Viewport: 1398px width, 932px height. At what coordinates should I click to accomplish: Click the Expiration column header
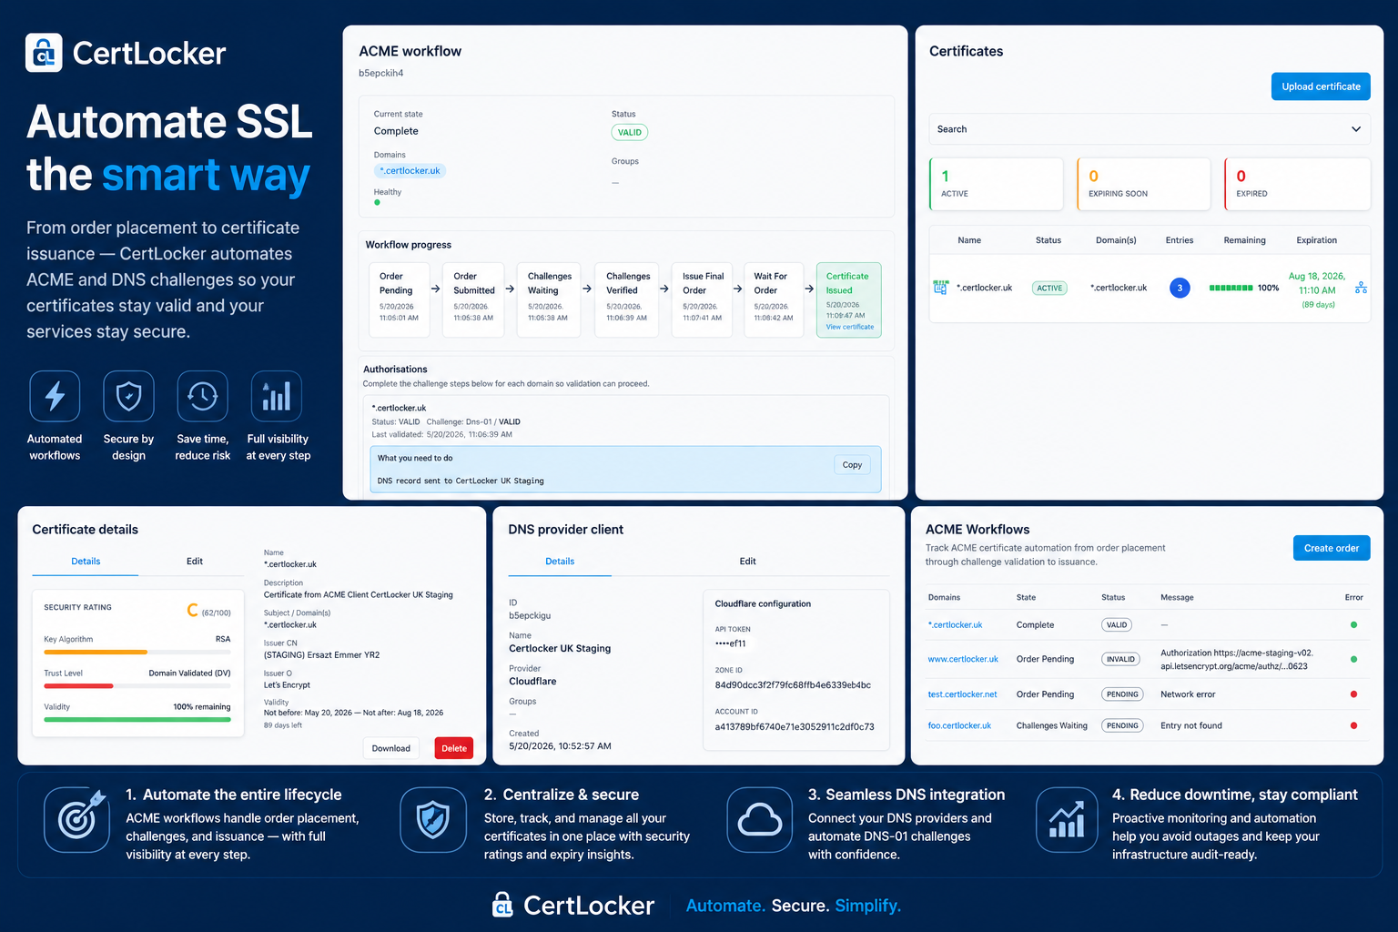point(1316,240)
